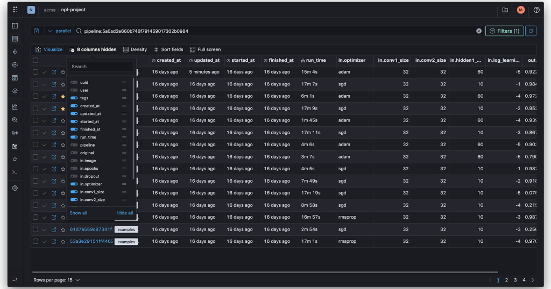Star the run with 17m 7s run time
551x289 pixels.
pos(63,84)
